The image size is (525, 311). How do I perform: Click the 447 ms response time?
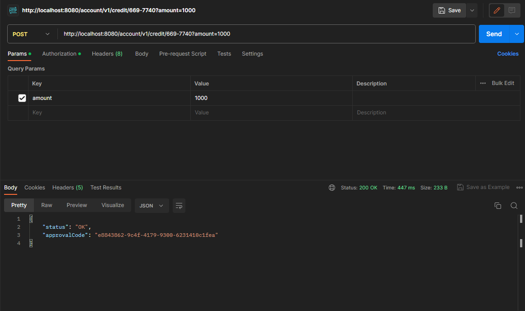pyautogui.click(x=406, y=188)
